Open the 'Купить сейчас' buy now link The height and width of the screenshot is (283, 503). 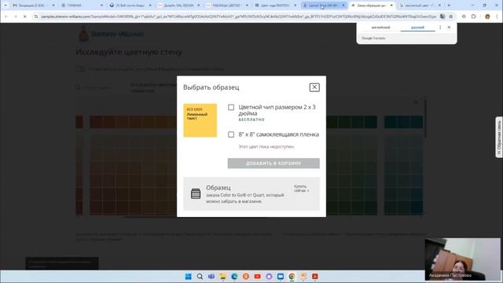[302, 189]
